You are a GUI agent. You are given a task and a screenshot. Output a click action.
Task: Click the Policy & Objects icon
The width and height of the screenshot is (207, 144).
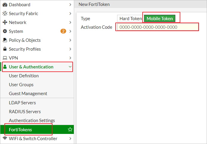pos(5,40)
